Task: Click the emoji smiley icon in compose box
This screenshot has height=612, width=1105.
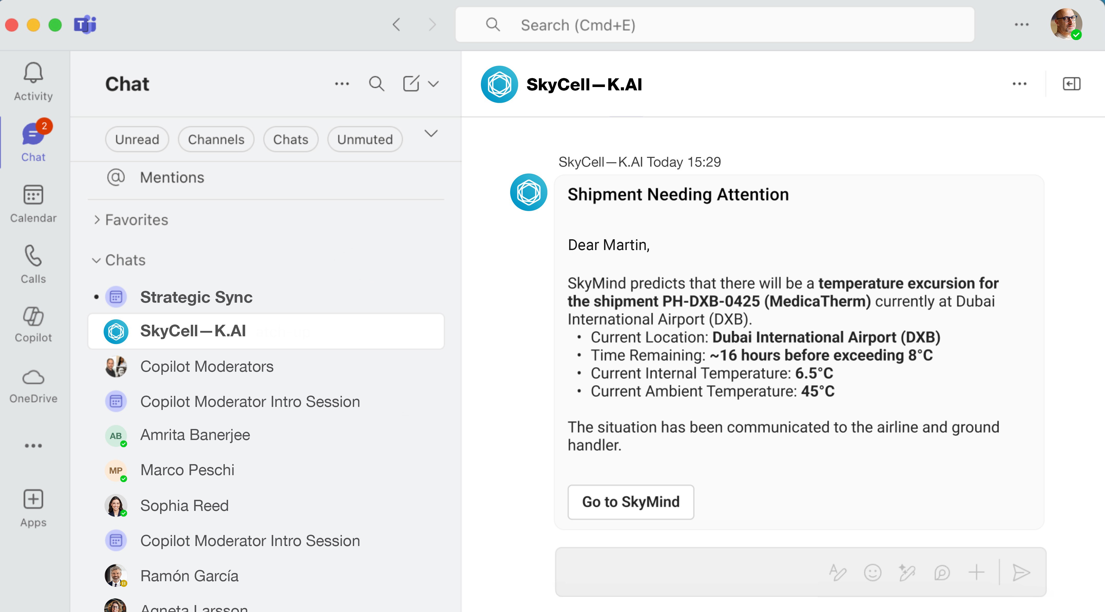Action: 872,572
